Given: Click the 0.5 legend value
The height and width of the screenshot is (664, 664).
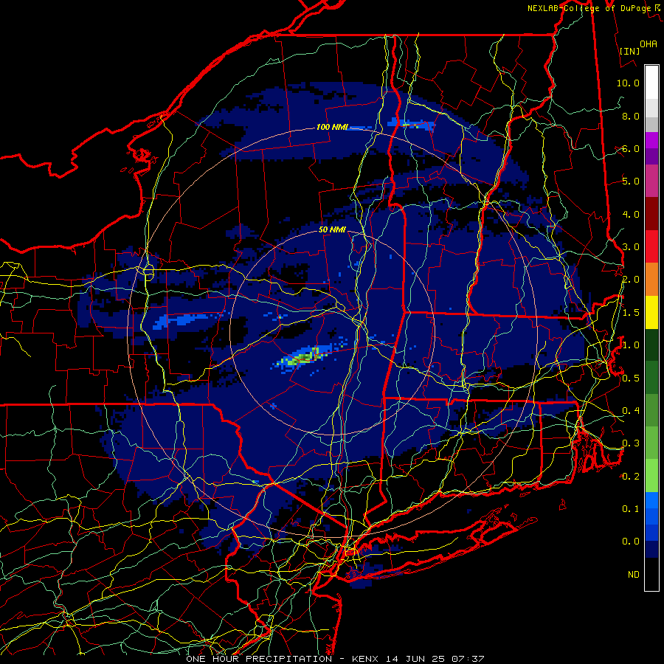Looking at the screenshot, I should 631,378.
